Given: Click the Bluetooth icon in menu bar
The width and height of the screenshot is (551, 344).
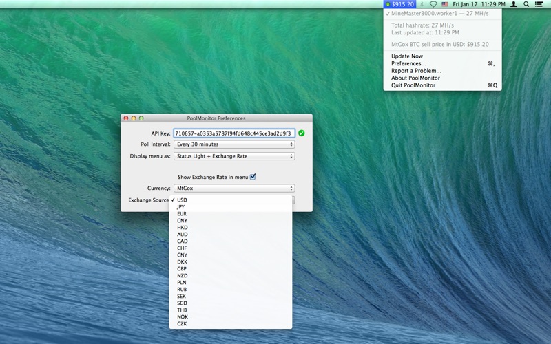Looking at the screenshot, I should coord(422,4).
